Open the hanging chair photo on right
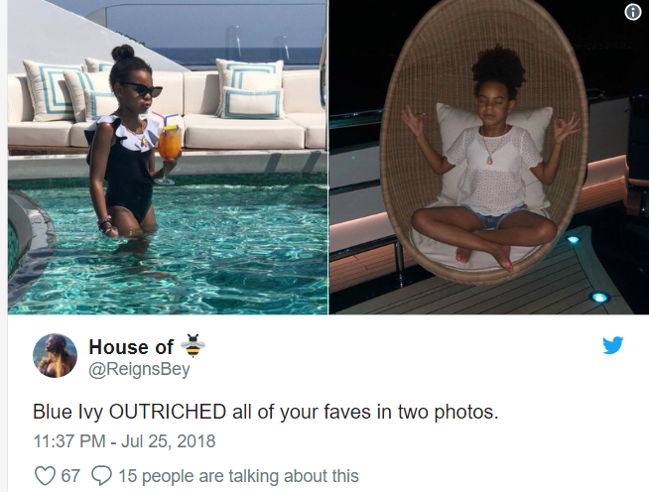 pos(489,157)
